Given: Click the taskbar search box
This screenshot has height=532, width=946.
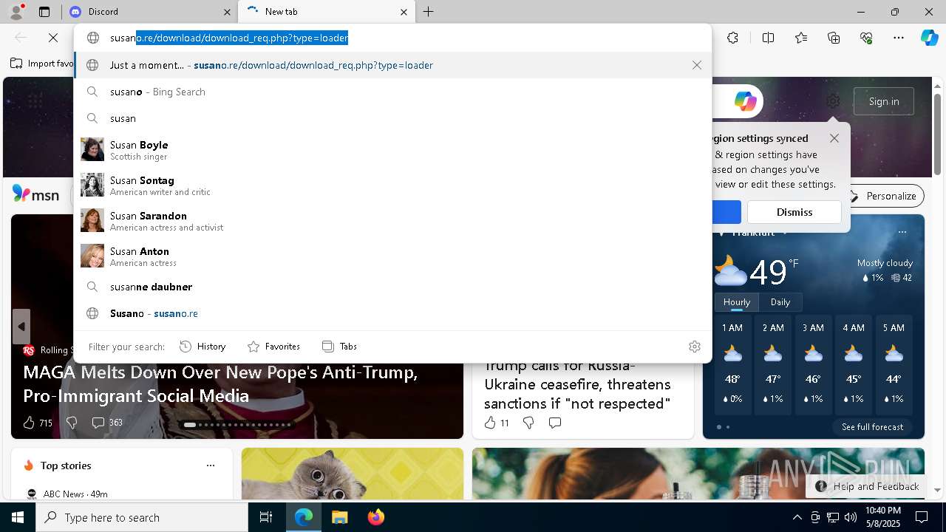Looking at the screenshot, I should (x=142, y=517).
